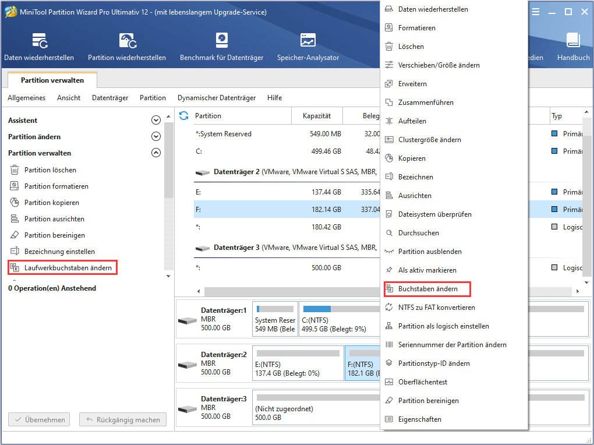Open Speicher-Analysator tool
Screen dimensions: 594x445
tap(308, 47)
